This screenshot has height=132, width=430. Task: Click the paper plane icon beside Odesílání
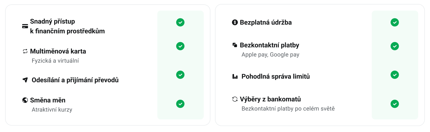tap(25, 80)
